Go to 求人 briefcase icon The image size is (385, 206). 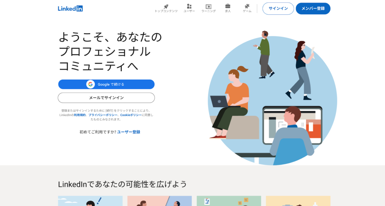(227, 6)
